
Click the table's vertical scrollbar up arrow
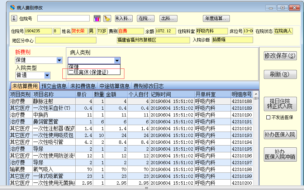[x=256, y=94]
